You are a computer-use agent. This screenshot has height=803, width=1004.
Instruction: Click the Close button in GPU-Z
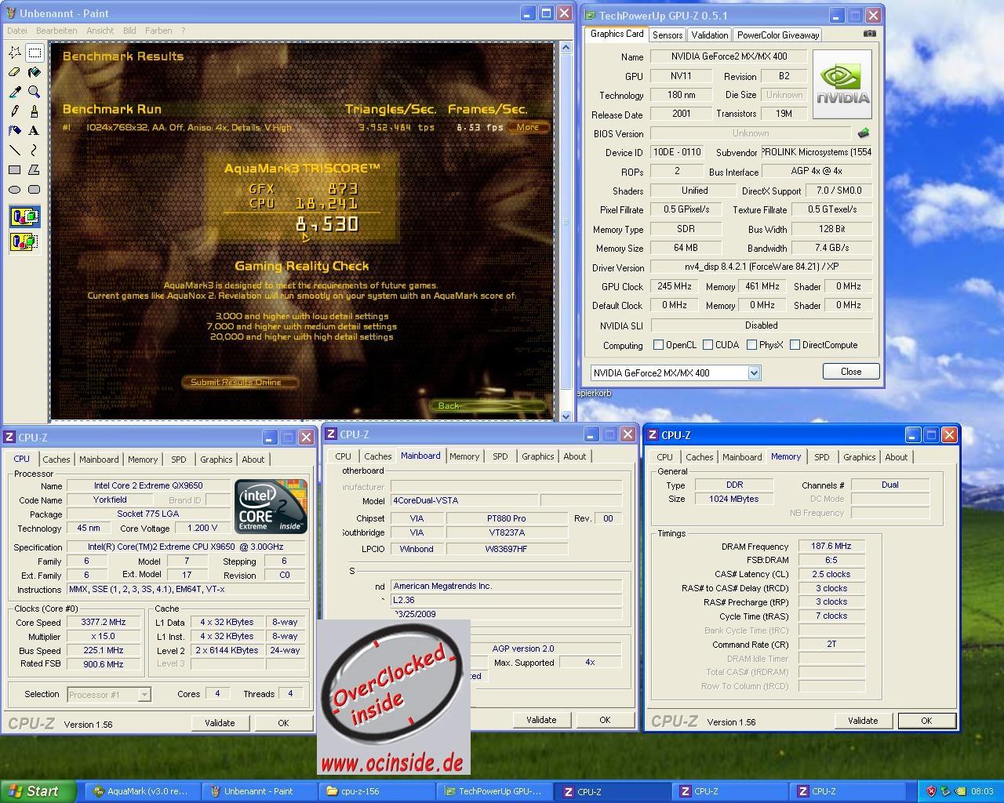pyautogui.click(x=851, y=372)
